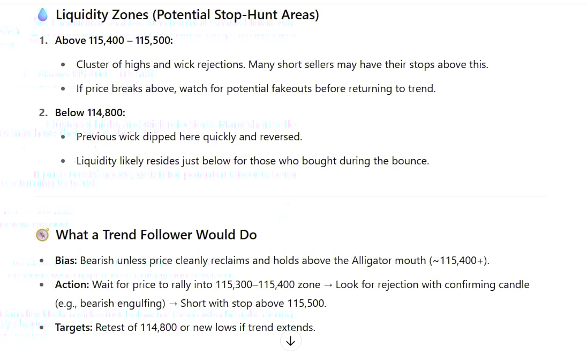Click the 'Previous wick dipped here' bullet
This screenshot has height=362, width=587.
[x=189, y=137]
